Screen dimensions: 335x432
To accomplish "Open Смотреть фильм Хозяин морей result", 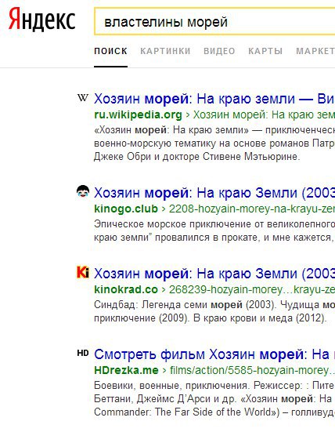I will coord(214,354).
